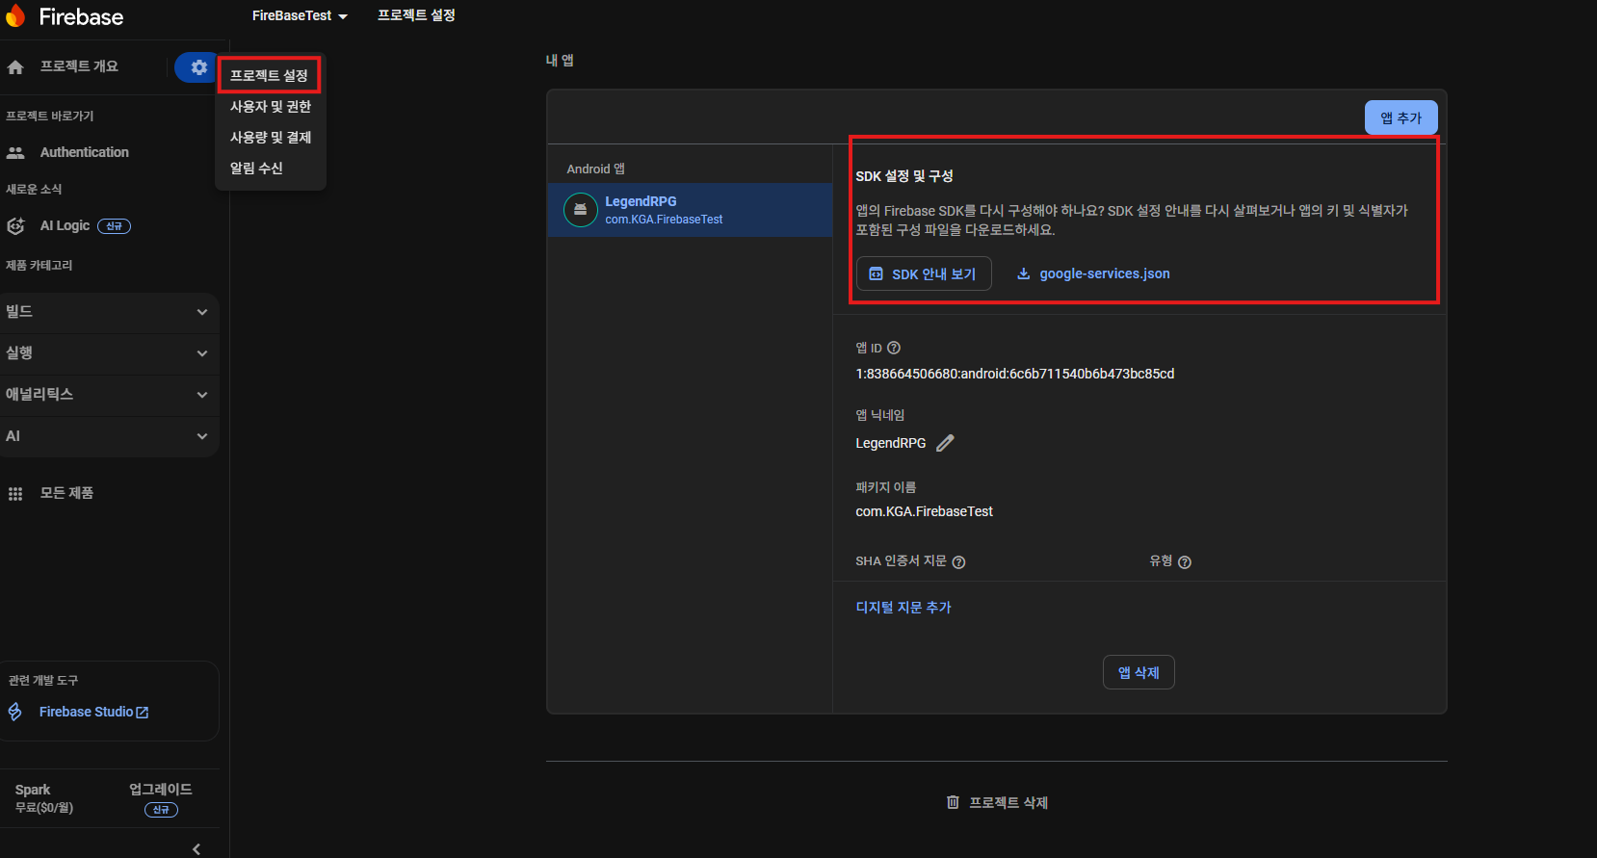This screenshot has width=1597, height=858.
Task: Click the help icon next to SHA 인증서 지문
Action: pos(959,562)
